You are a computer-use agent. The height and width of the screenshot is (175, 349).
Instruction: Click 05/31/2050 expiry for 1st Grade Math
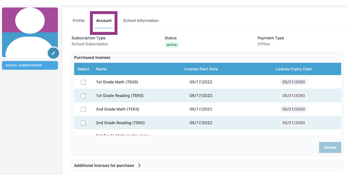(x=294, y=82)
